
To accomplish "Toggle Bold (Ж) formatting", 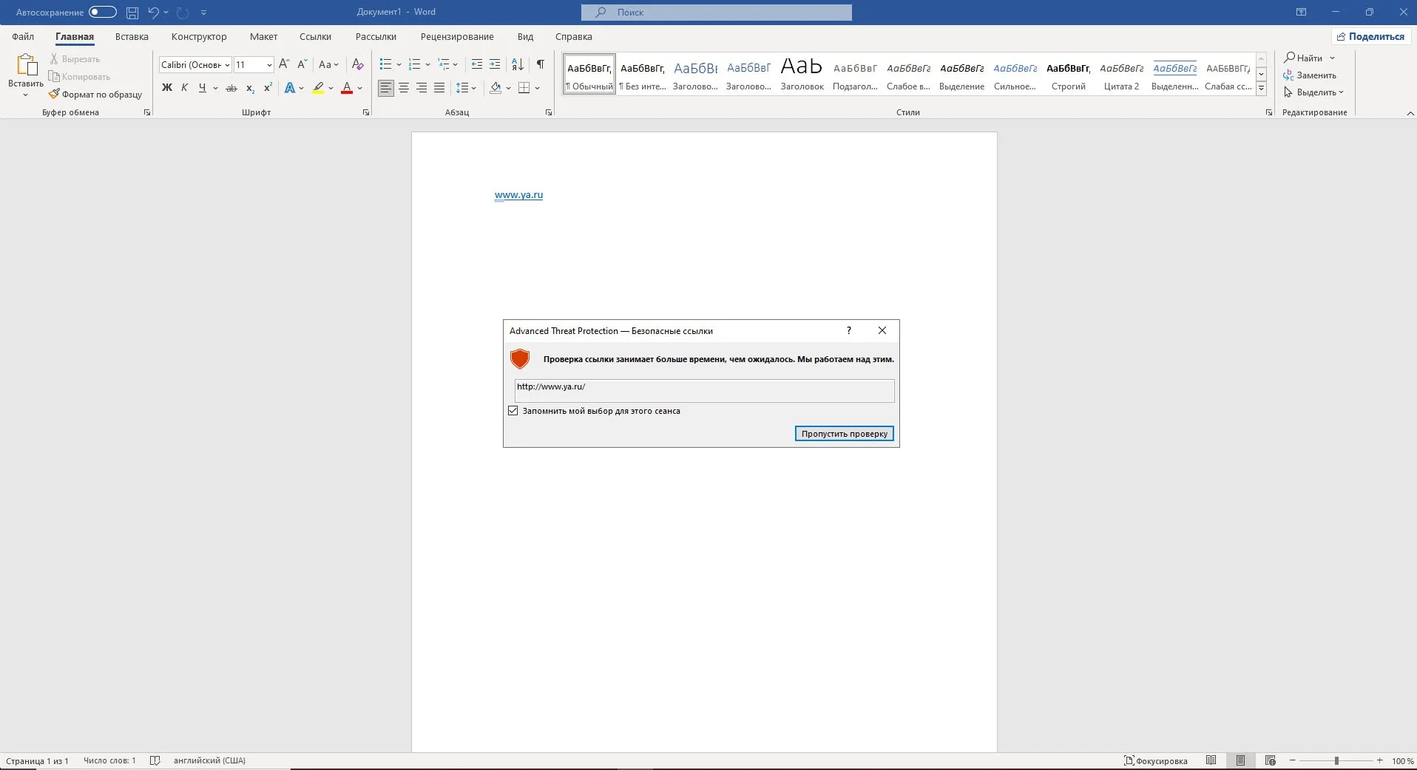I will 167,88.
